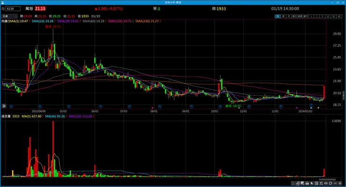Click the MA(120) 112.05 volume label
Image resolution: width=346 pixels, height=187 pixels.
point(80,117)
